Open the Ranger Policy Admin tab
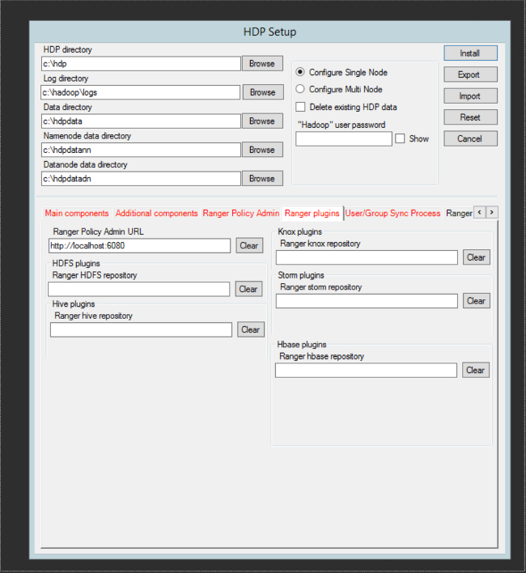Image resolution: width=526 pixels, height=573 pixels. (240, 214)
